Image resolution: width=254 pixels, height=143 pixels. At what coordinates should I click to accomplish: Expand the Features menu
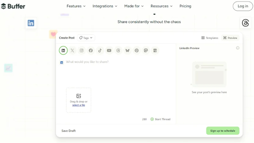coord(76,6)
